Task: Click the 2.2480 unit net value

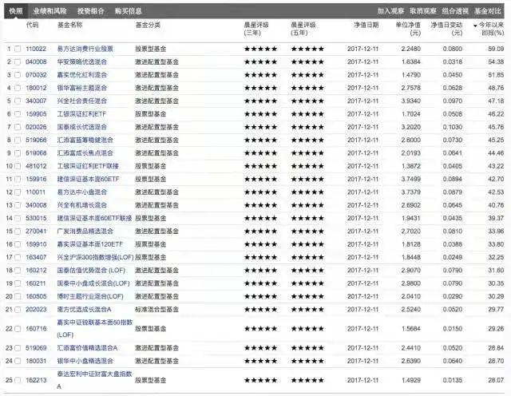Action: 410,49
